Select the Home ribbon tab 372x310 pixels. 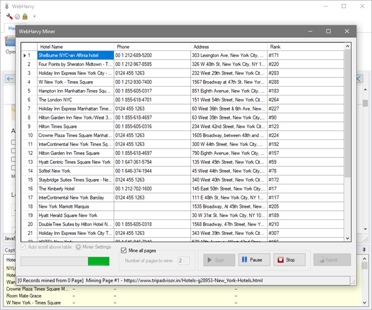pos(11,28)
